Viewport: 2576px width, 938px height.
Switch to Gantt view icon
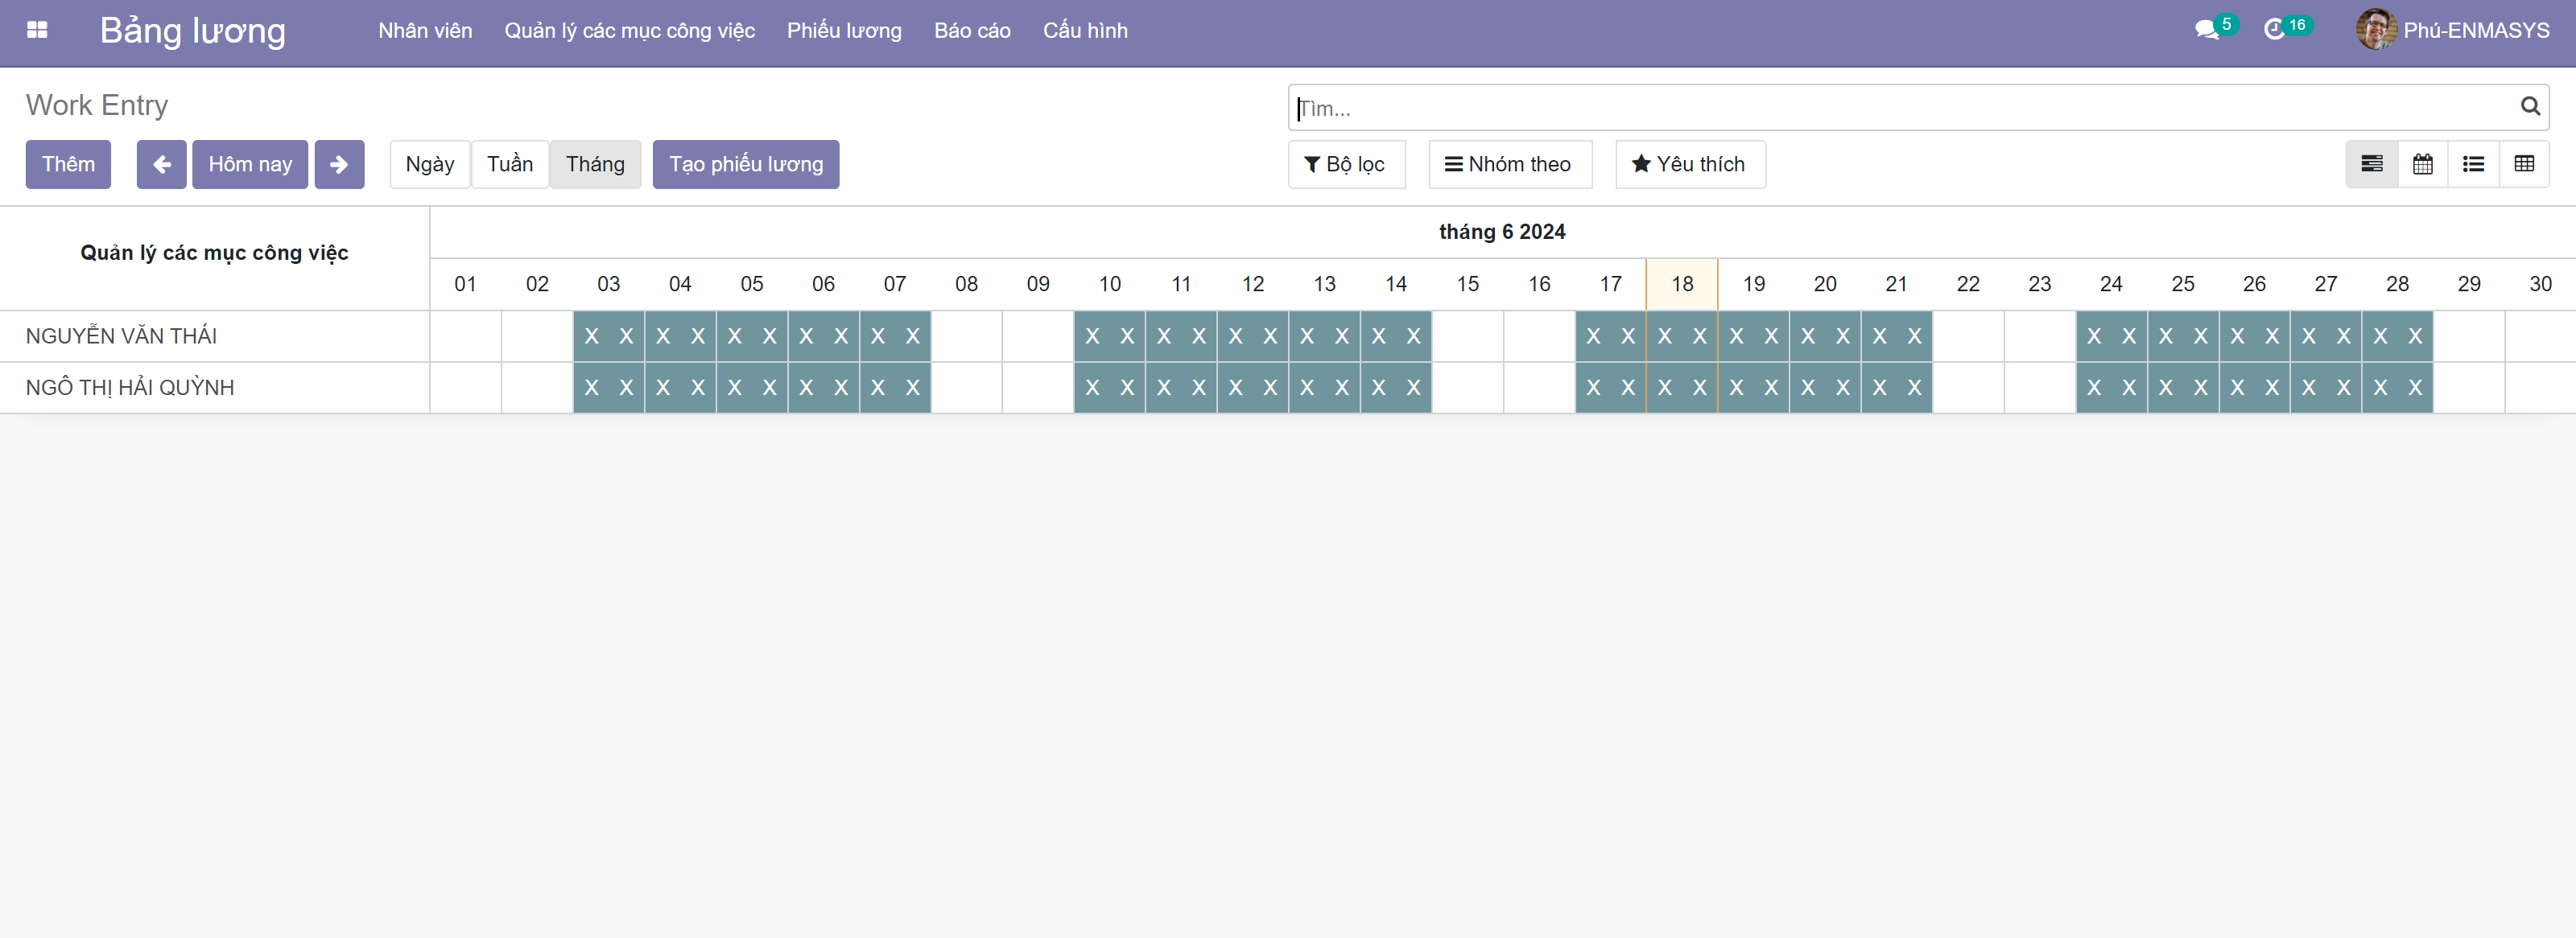pyautogui.click(x=2371, y=164)
